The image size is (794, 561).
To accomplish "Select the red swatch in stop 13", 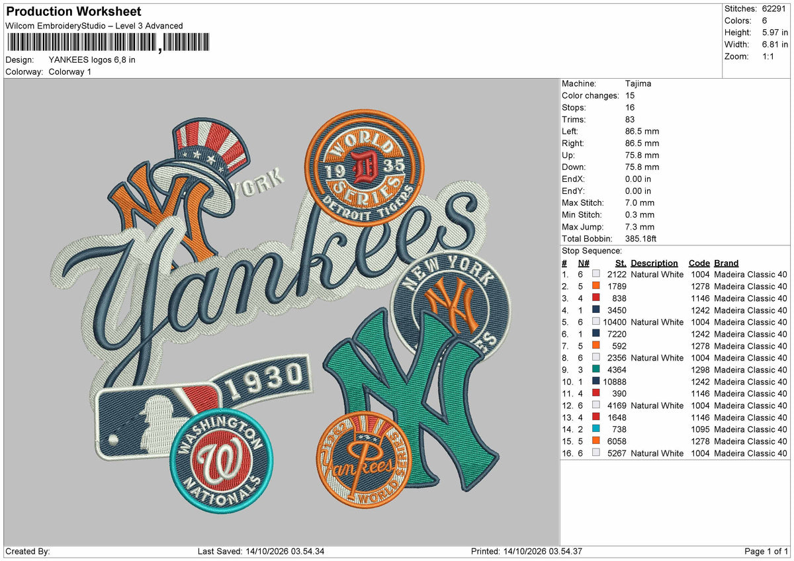I will coord(596,417).
